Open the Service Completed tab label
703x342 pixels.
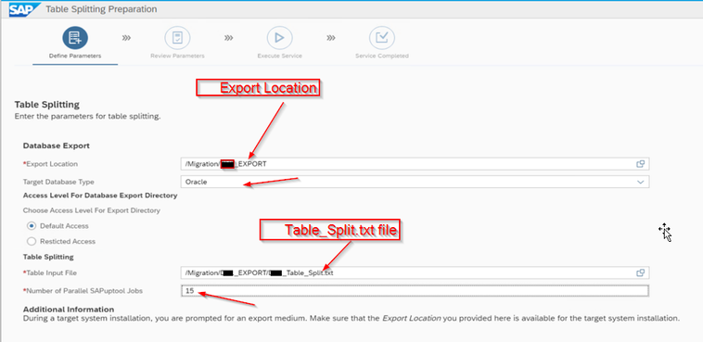(x=382, y=56)
